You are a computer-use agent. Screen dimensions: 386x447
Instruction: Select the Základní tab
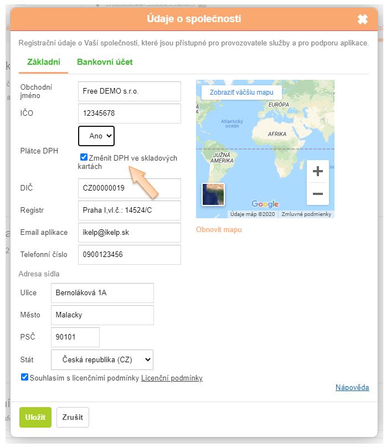tap(44, 62)
